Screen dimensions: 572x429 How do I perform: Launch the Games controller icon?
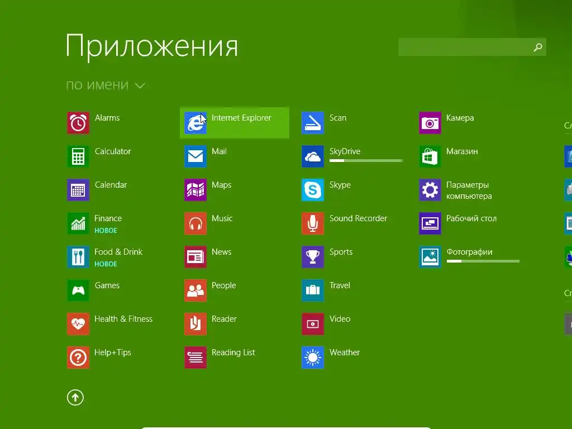pyautogui.click(x=78, y=290)
